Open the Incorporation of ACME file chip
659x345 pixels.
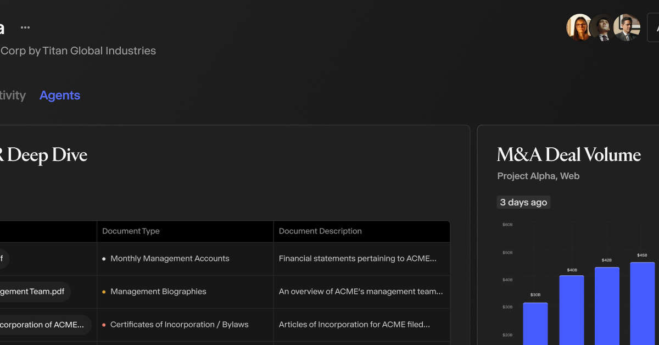[x=44, y=325]
